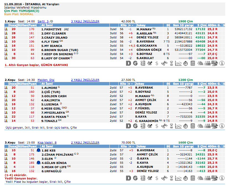Click the stopwatch icon under race 3
This screenshot has width=233, height=188.
tap(186, 178)
